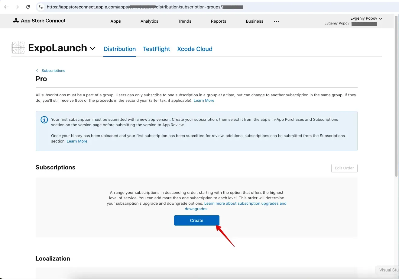Click the ExpoLaunch app icon placeholder

pyautogui.click(x=18, y=48)
